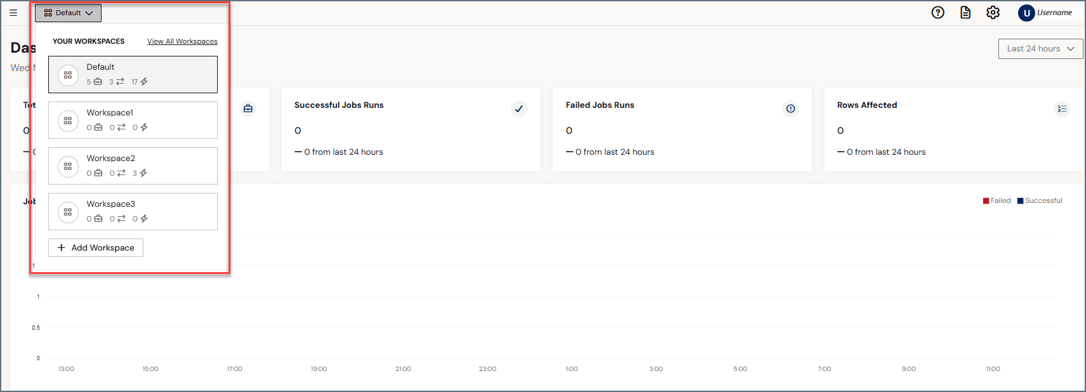Screen dimensions: 1086x392
Task: Collapse the Default workspace selector dropdown
Action: click(68, 13)
